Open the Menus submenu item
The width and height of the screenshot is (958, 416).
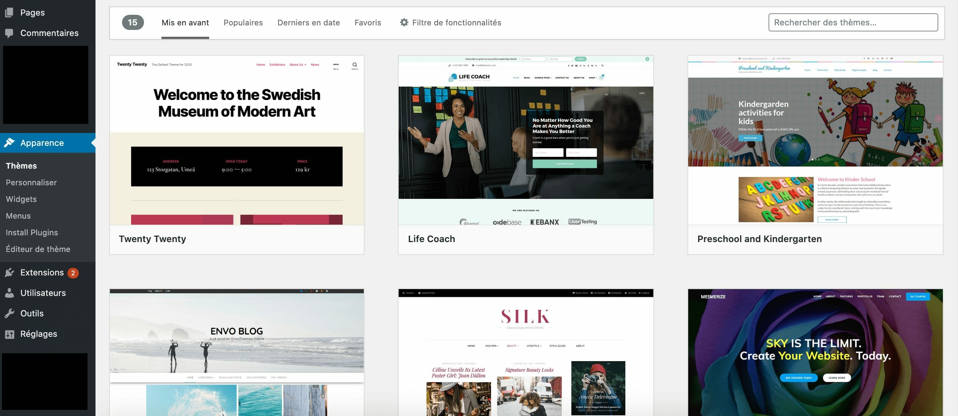coord(18,216)
